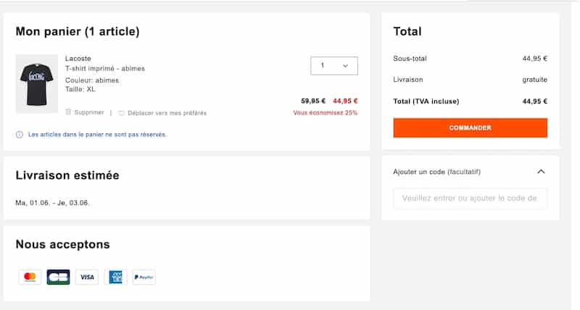
Task: Click the reservation notice text
Action: point(97,135)
